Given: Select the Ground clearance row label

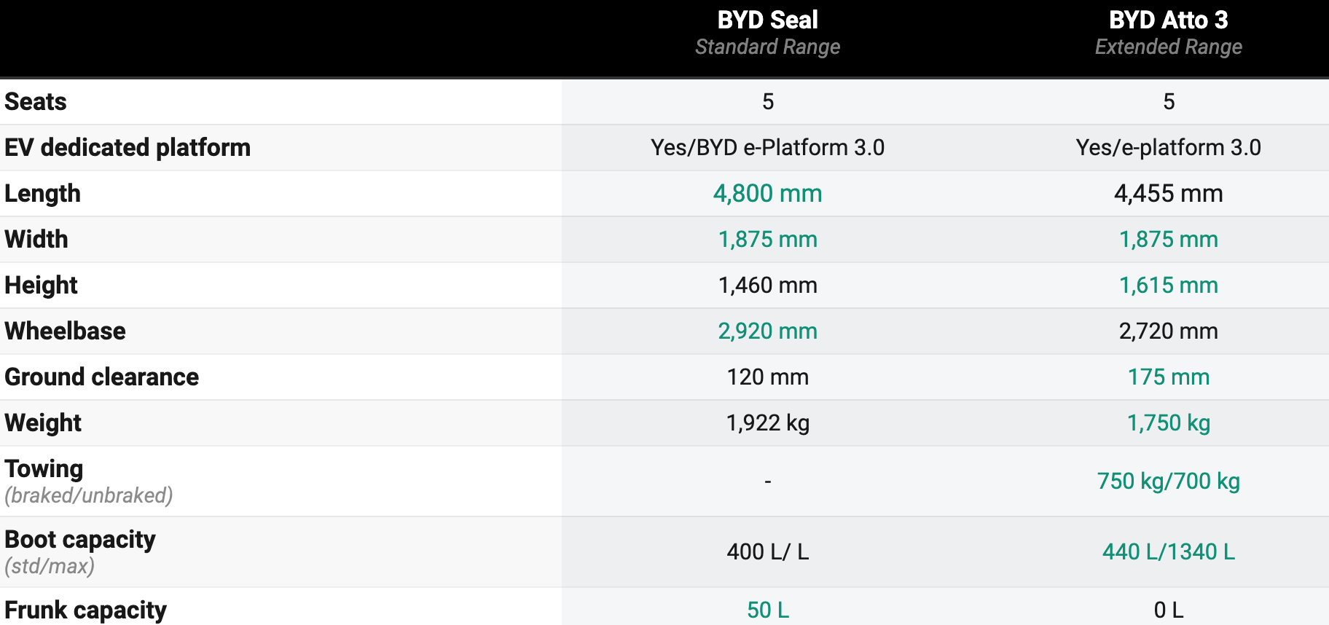Looking at the screenshot, I should pyautogui.click(x=102, y=377).
